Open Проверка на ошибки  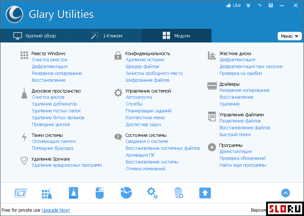[x=240, y=73]
